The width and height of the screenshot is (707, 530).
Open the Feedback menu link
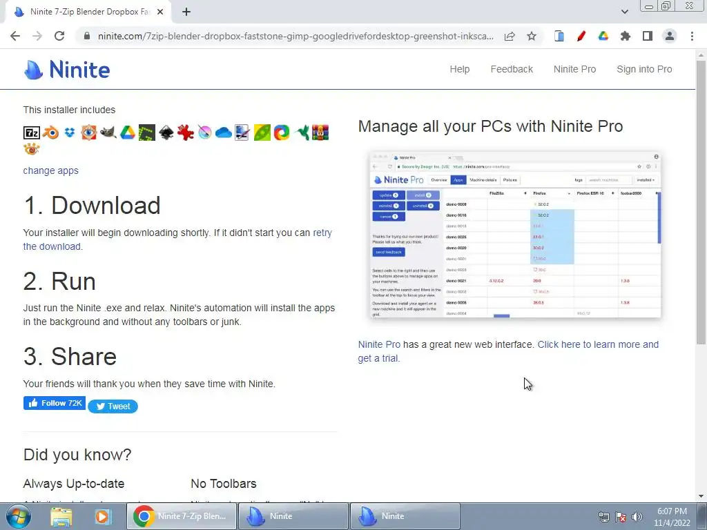512,69
